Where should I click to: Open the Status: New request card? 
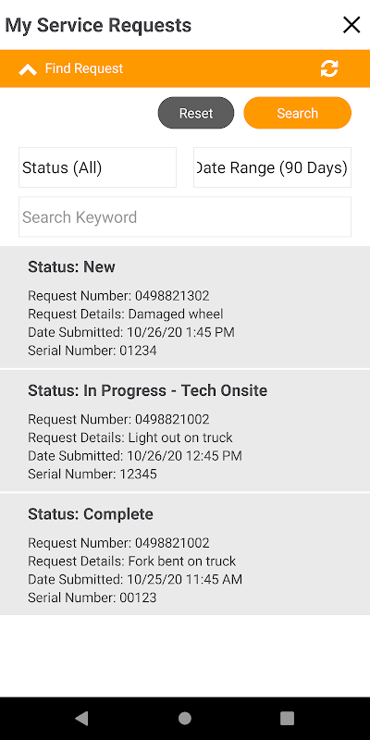point(185,307)
